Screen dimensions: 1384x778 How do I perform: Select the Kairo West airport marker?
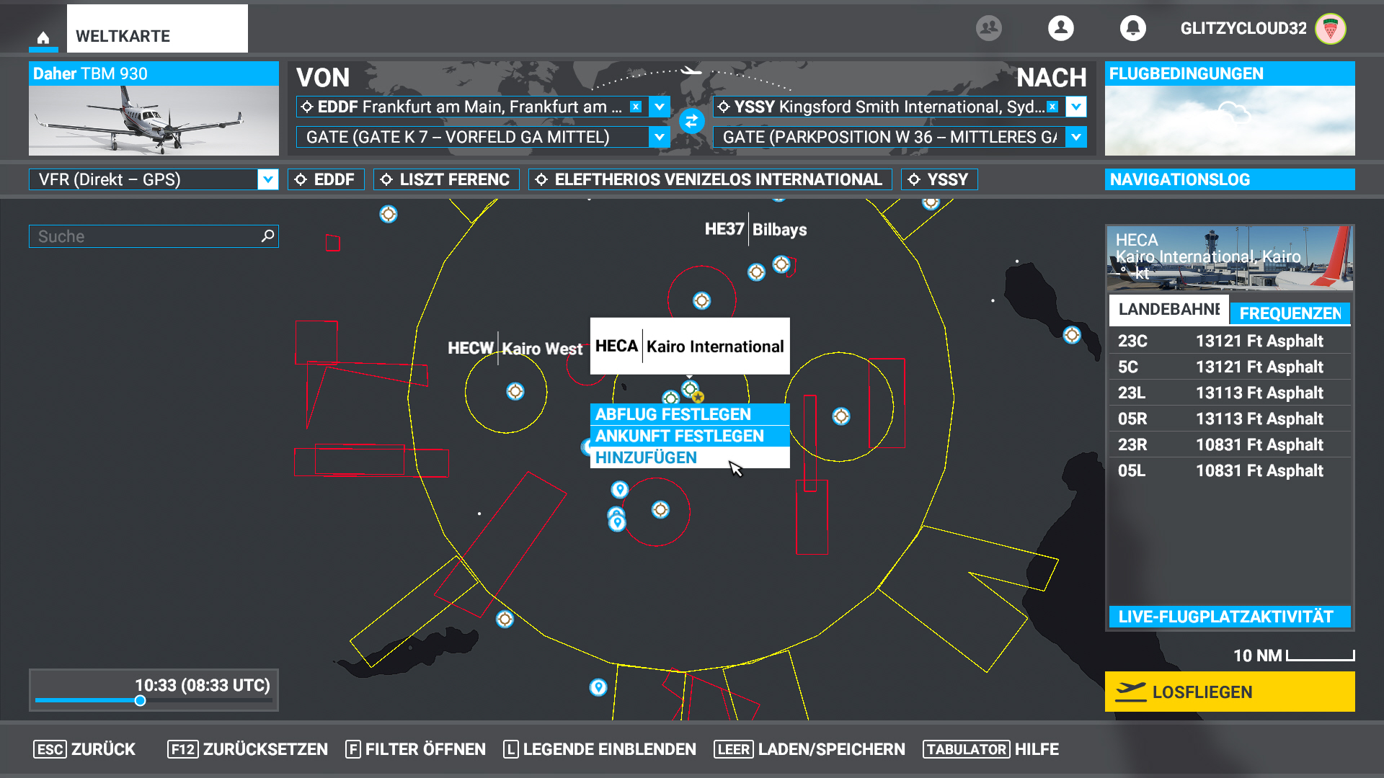[515, 391]
